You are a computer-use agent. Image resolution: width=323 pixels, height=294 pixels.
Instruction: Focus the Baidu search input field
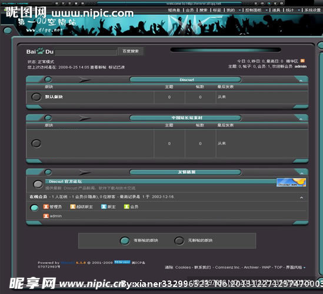coord(86,52)
